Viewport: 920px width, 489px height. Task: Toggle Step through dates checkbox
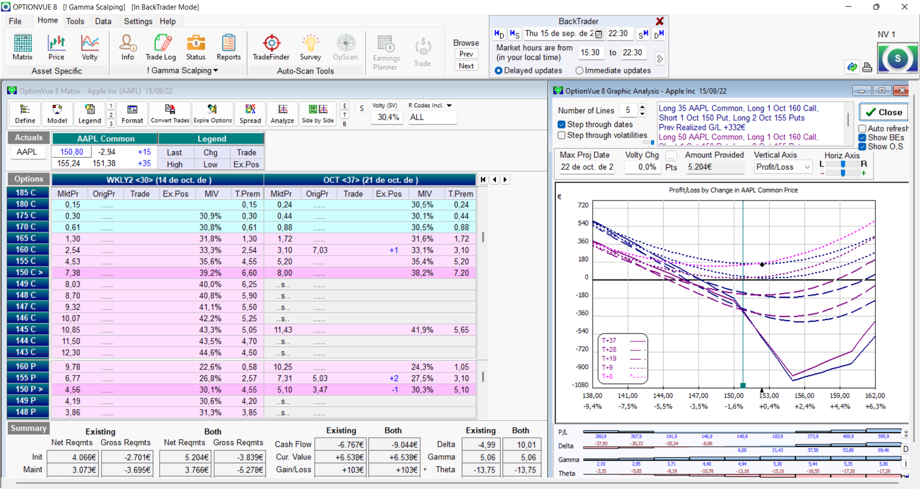pos(562,124)
